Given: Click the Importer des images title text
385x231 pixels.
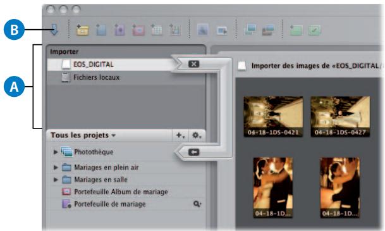Looking at the screenshot, I should 317,66.
